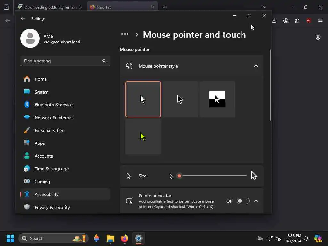Click the muted volume tray icon
The image size is (328, 246).
click(278, 238)
